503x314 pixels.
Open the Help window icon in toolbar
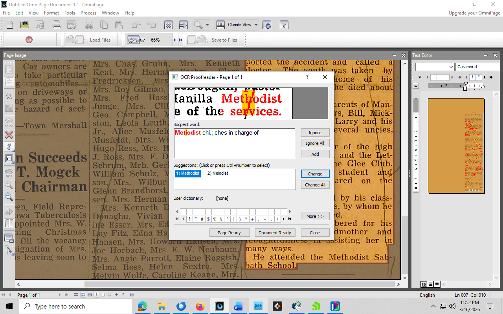(x=284, y=25)
